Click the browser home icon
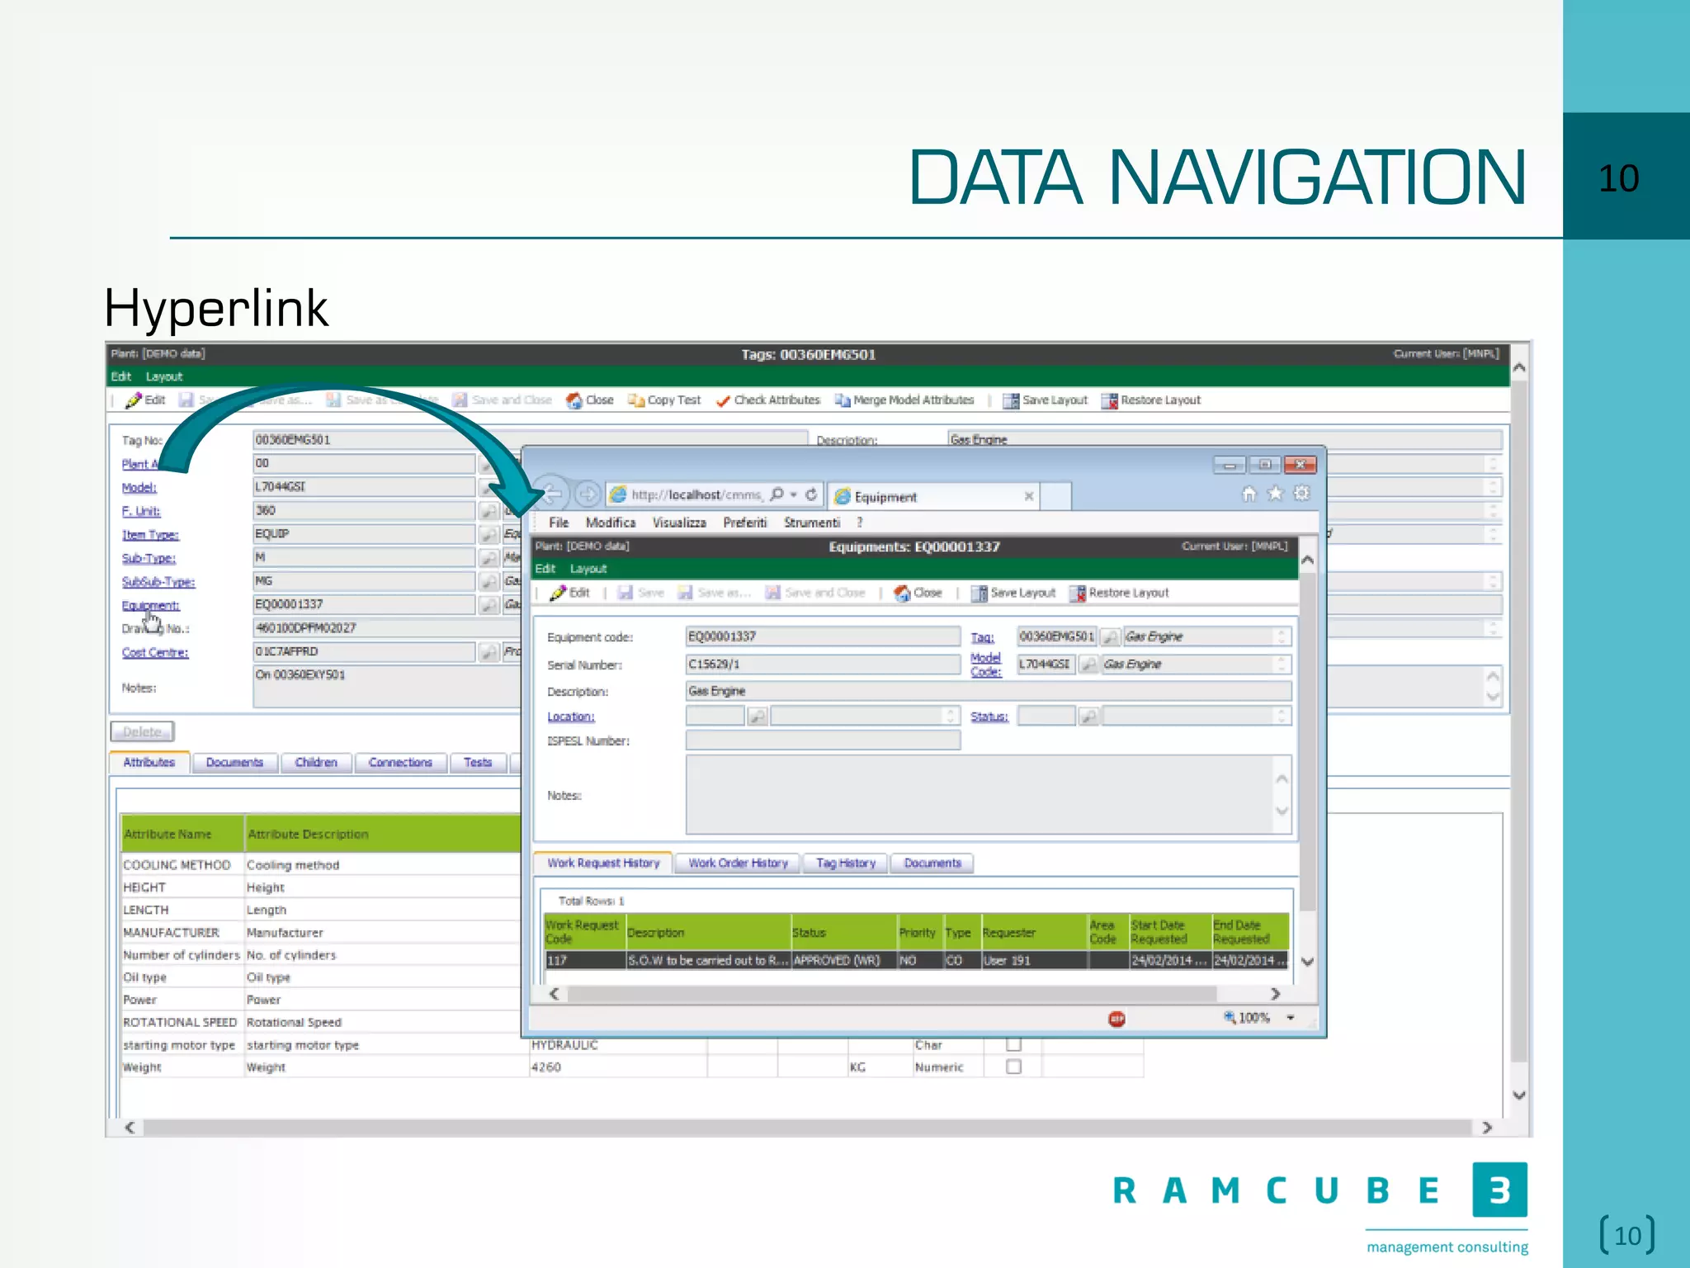 1249,494
